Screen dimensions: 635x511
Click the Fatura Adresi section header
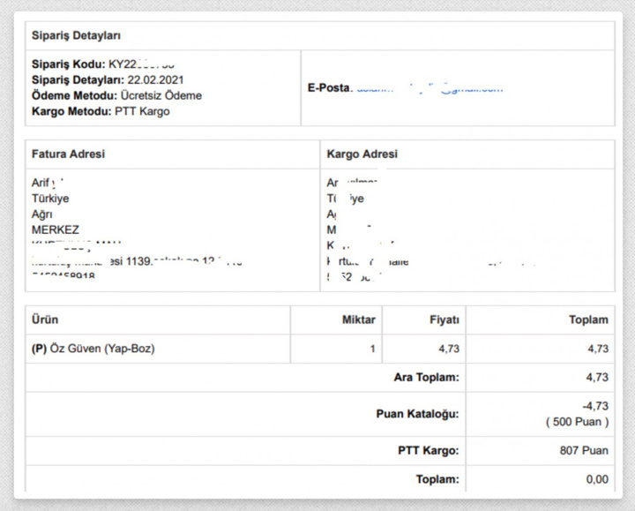pos(68,154)
